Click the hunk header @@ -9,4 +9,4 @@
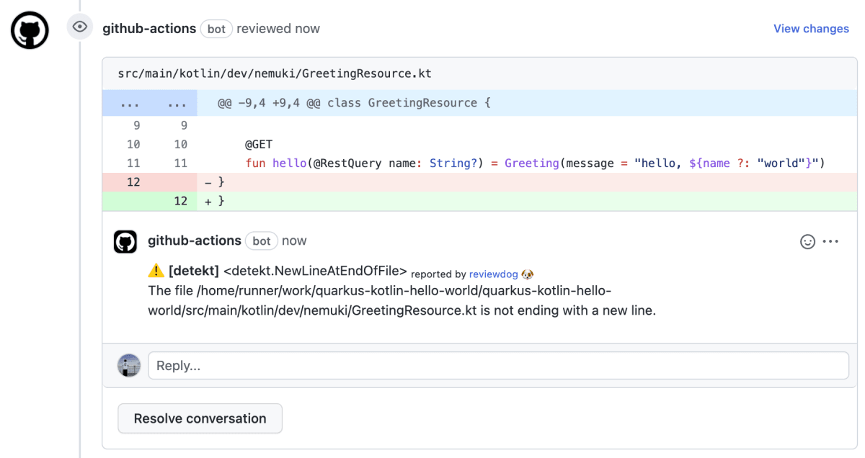Viewport: 865px width, 458px height. [x=354, y=103]
